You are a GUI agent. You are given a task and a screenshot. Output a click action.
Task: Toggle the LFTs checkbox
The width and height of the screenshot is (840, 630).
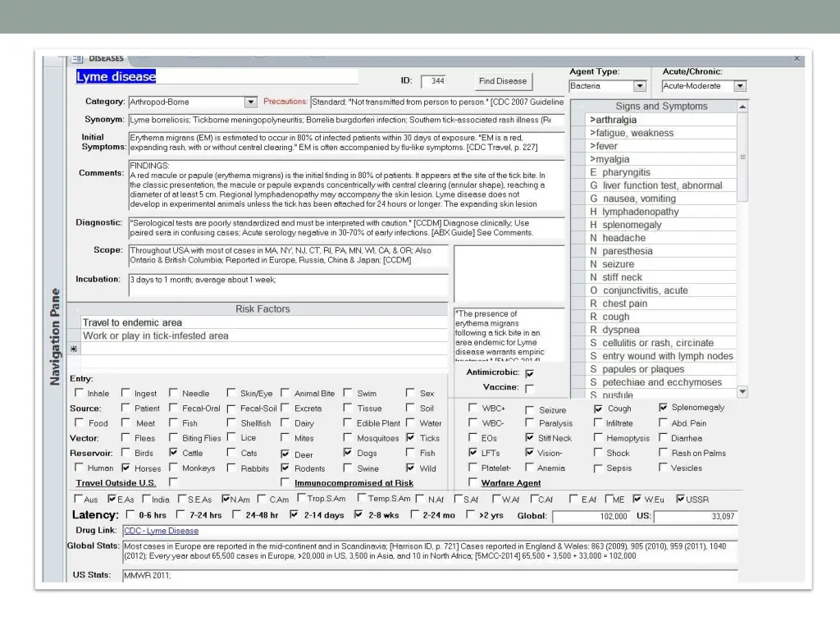pos(472,452)
